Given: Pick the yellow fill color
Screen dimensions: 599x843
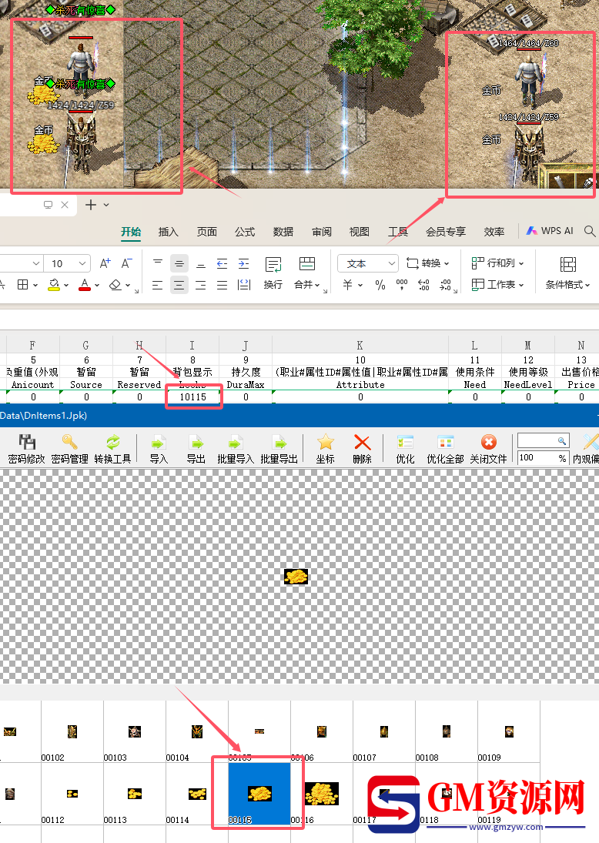Looking at the screenshot, I should click(x=54, y=285).
